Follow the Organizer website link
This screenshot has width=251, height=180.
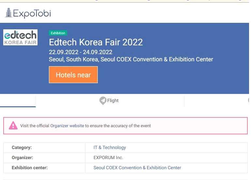click(67, 126)
